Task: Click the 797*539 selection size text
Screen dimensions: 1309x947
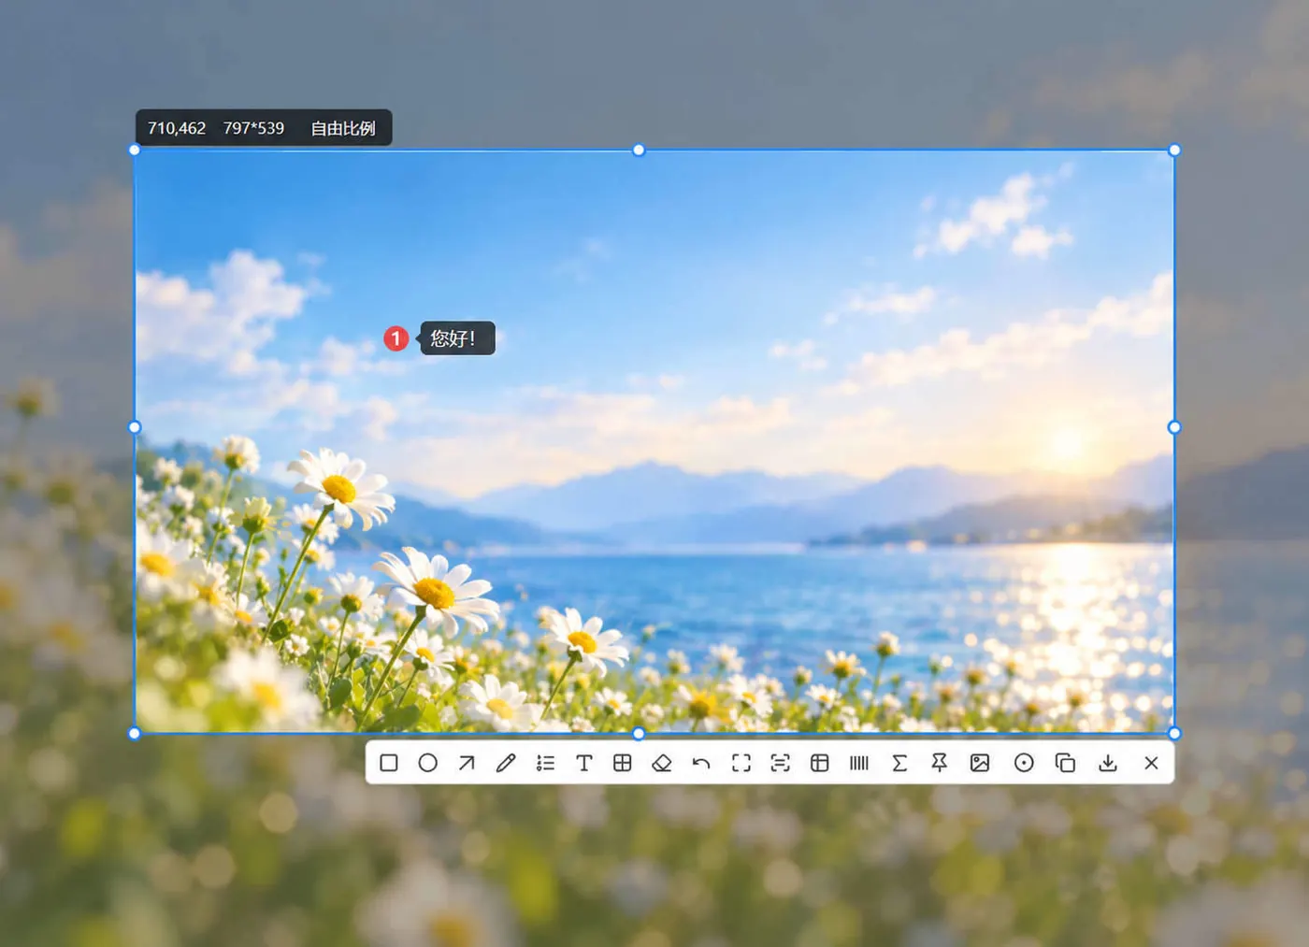Action: [253, 128]
